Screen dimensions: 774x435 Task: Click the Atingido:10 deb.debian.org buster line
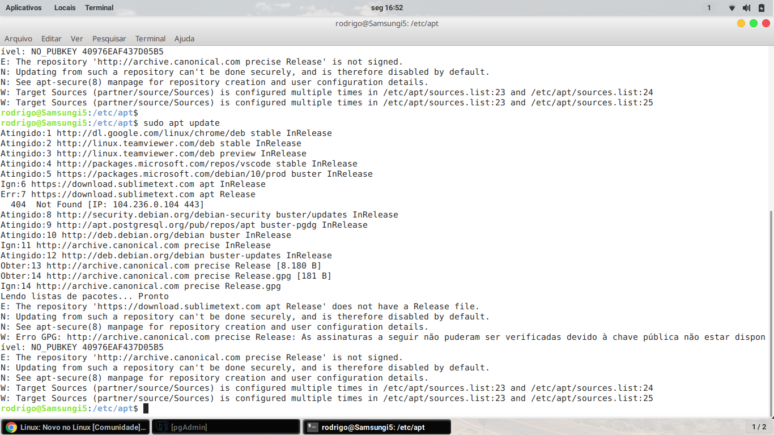click(x=146, y=235)
